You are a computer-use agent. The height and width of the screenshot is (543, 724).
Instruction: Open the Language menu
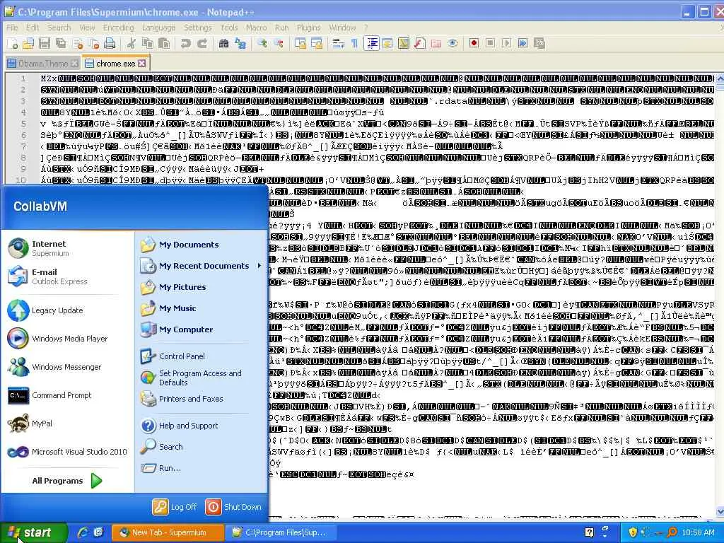158,28
